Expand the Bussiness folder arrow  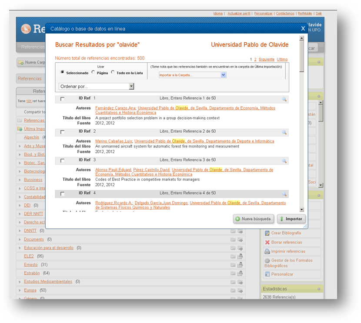(x=20, y=180)
